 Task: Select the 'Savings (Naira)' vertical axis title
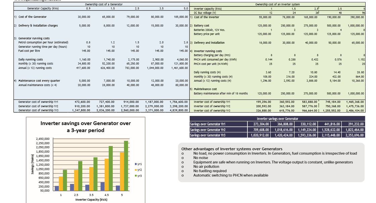point(32,164)
